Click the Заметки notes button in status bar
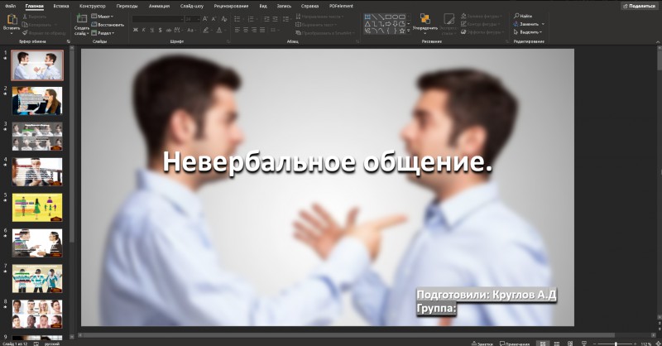Screen dimensions: 662x346 pyautogui.click(x=482, y=344)
